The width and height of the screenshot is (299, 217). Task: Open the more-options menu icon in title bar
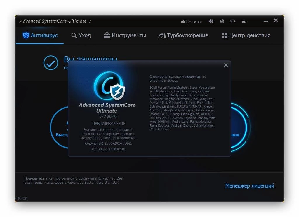(244, 21)
